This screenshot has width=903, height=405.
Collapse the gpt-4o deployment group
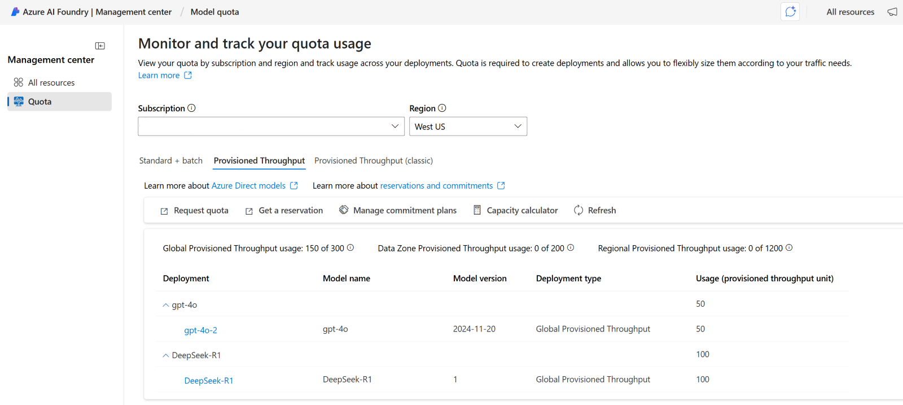tap(165, 305)
